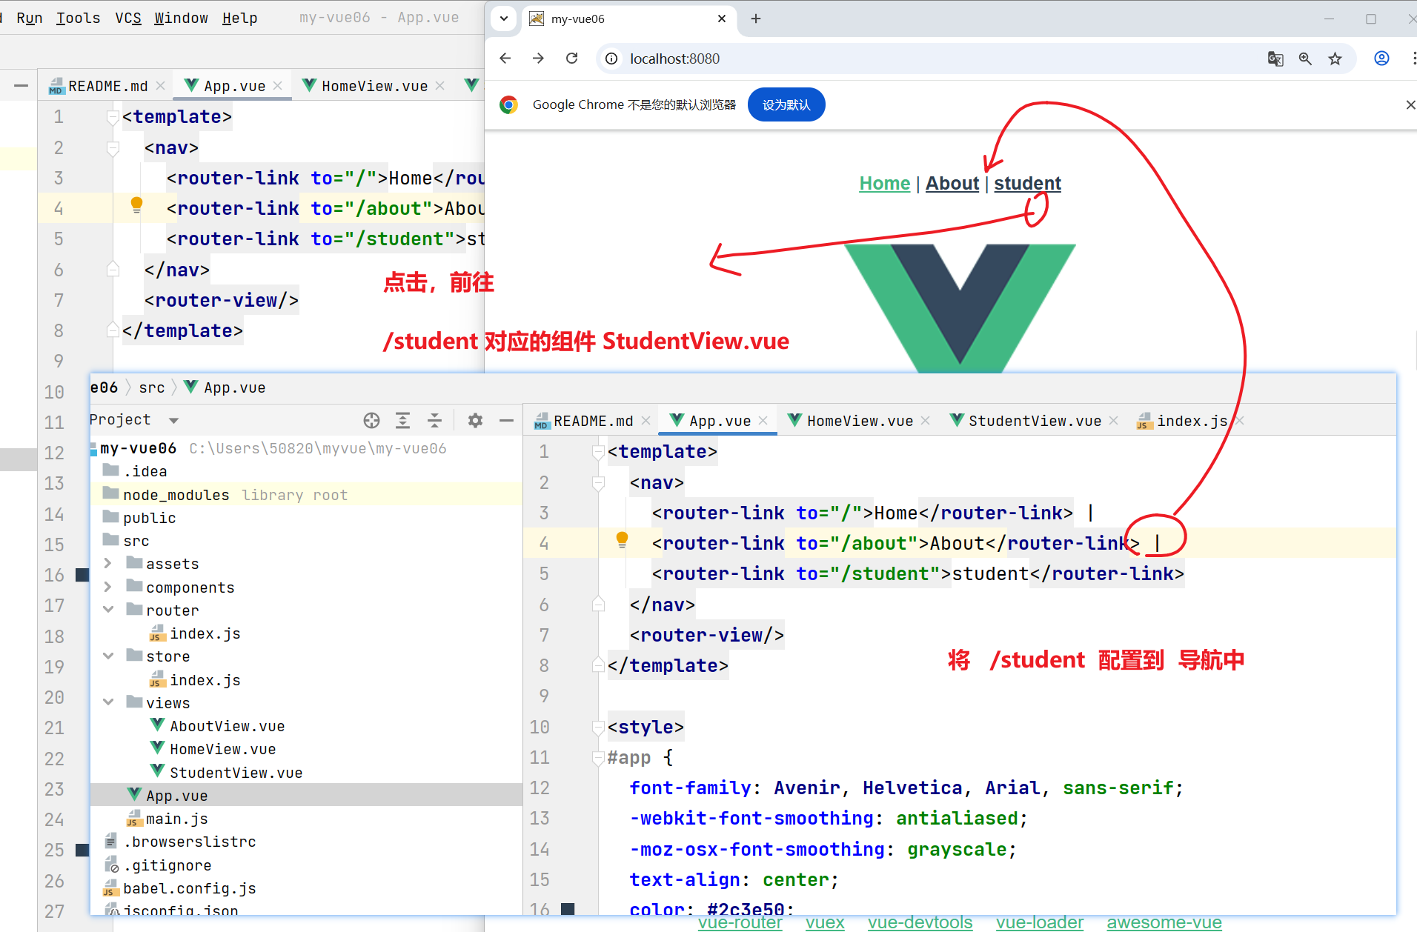View site information icon beside localhost:8080
This screenshot has height=932, width=1417.
coord(611,59)
